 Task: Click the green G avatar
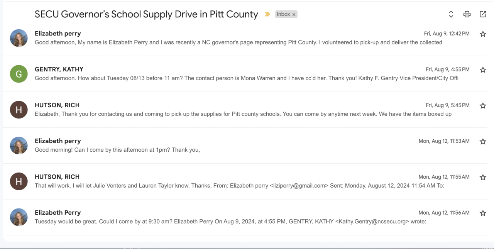(x=19, y=74)
